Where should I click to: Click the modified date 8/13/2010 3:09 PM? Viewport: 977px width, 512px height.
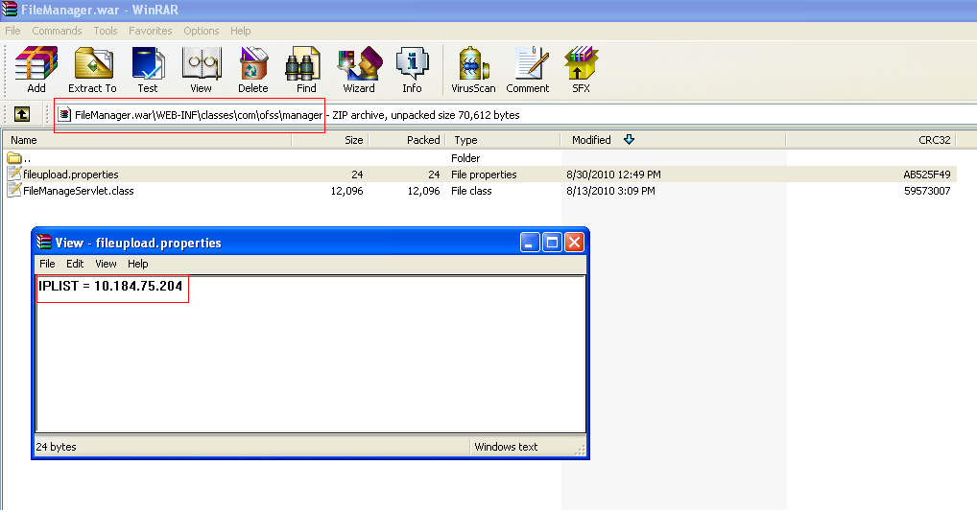(610, 191)
